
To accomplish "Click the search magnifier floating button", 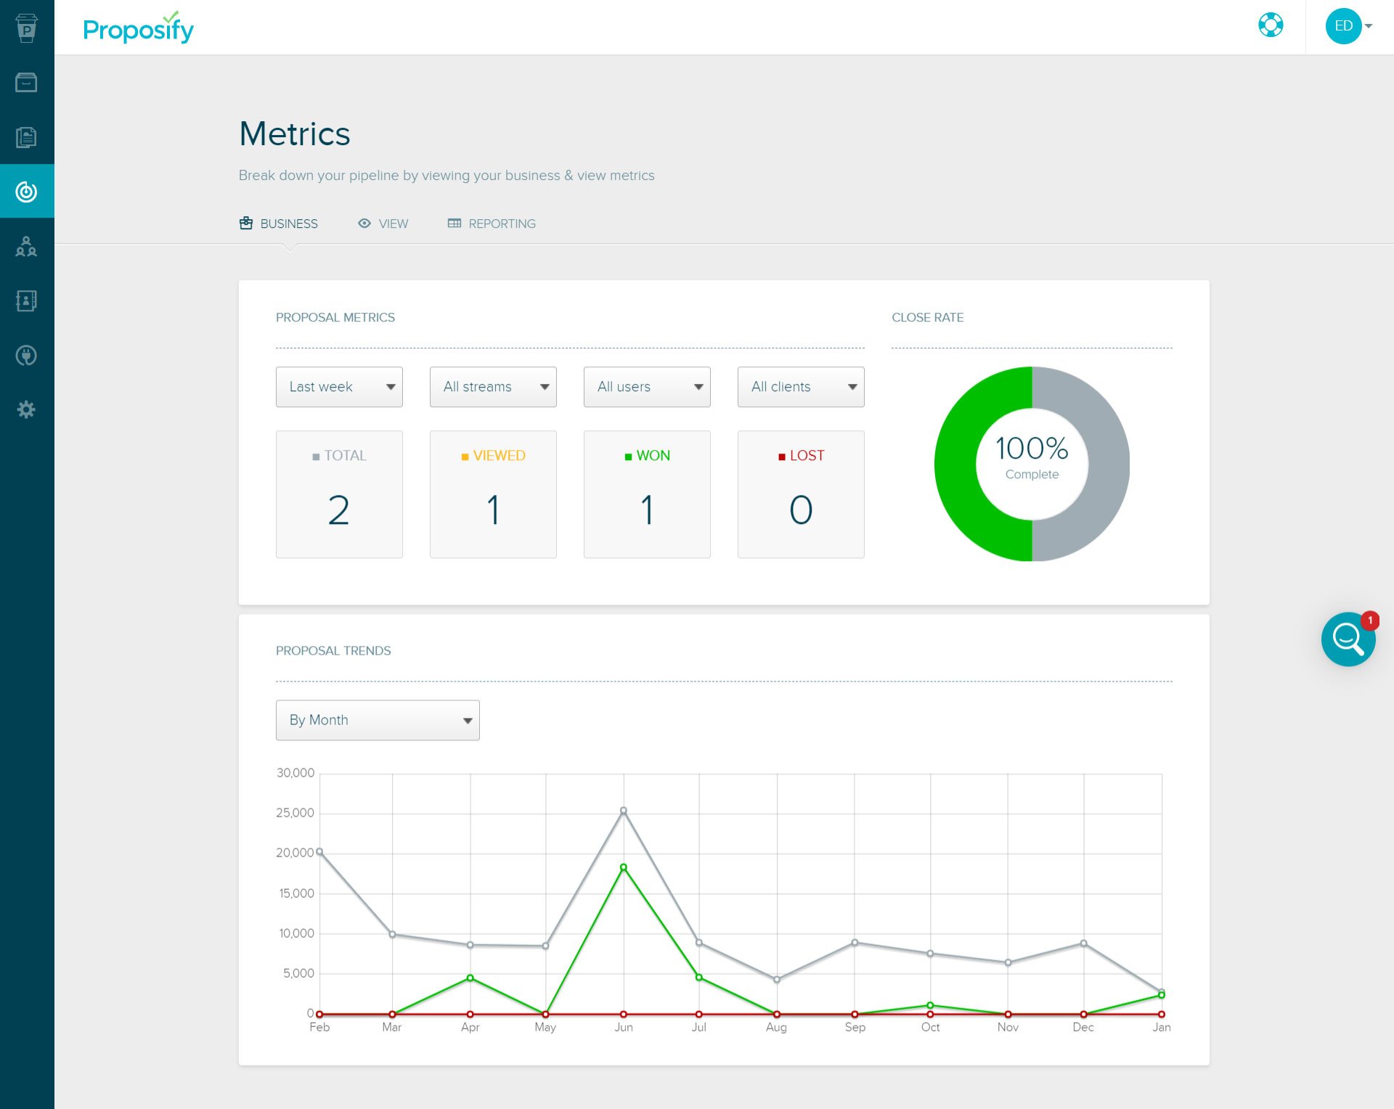I will (x=1348, y=639).
